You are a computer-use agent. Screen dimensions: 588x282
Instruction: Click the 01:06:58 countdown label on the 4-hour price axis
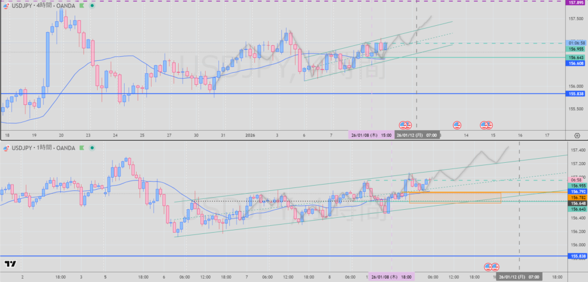[x=576, y=43]
